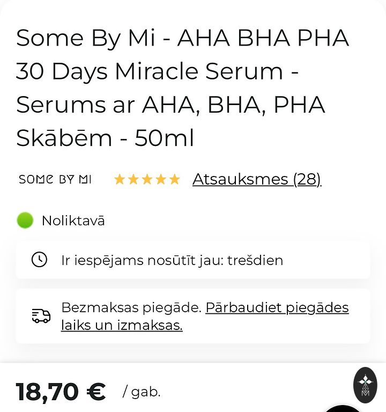Click the Some By Mi brand logo
Screen dimensions: 386x412
pos(55,180)
